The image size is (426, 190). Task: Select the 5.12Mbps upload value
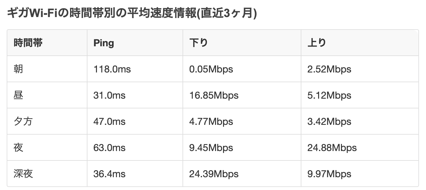[329, 95]
